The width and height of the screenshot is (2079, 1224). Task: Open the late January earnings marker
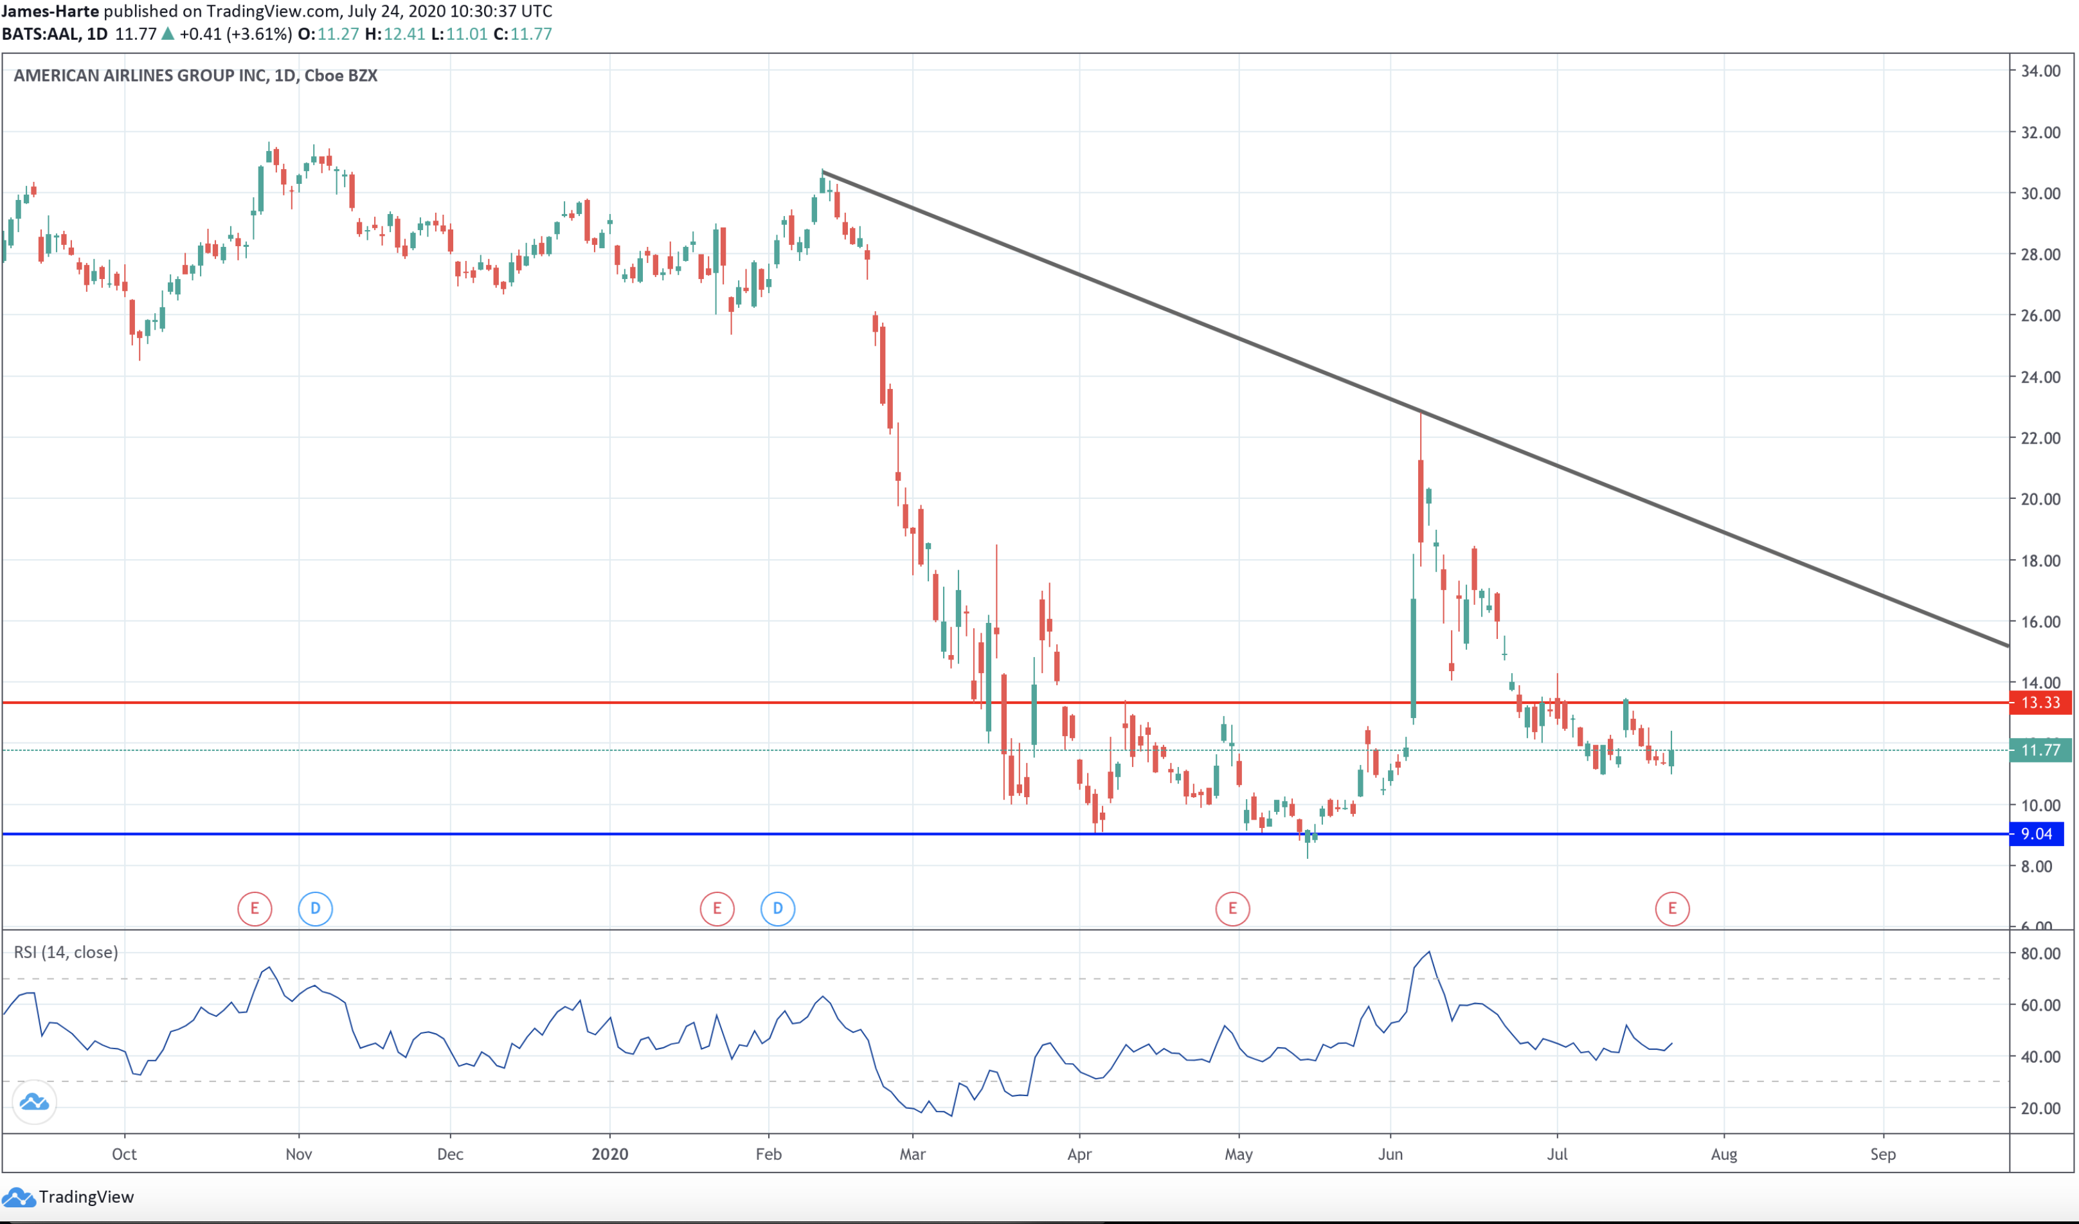(x=717, y=908)
